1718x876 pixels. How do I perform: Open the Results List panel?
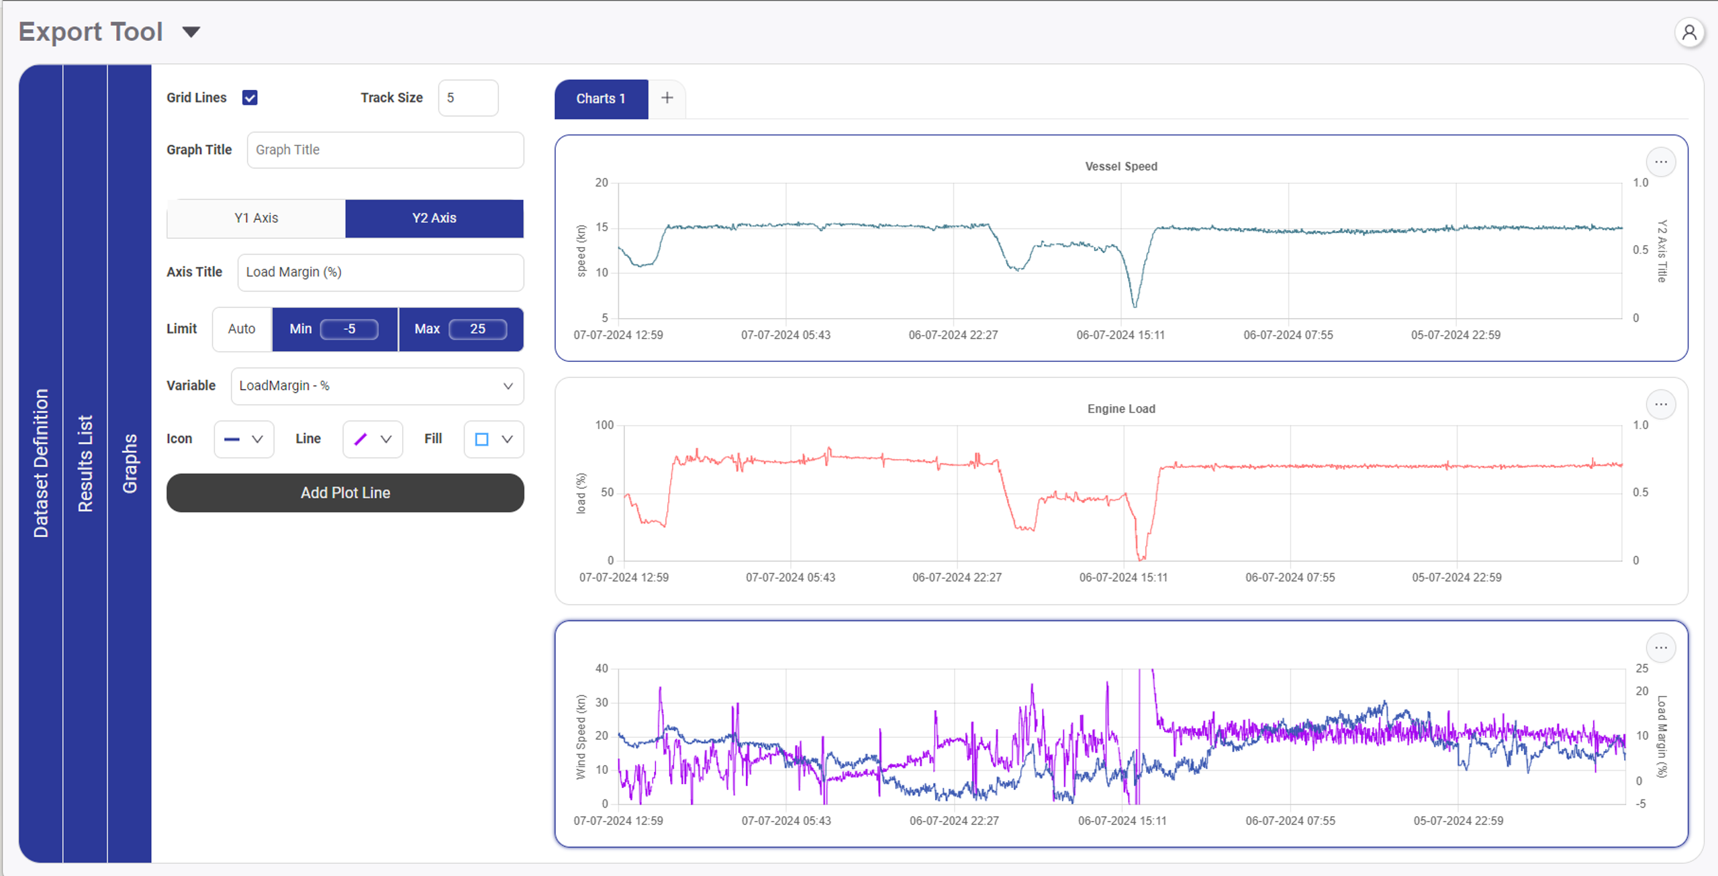(x=85, y=463)
